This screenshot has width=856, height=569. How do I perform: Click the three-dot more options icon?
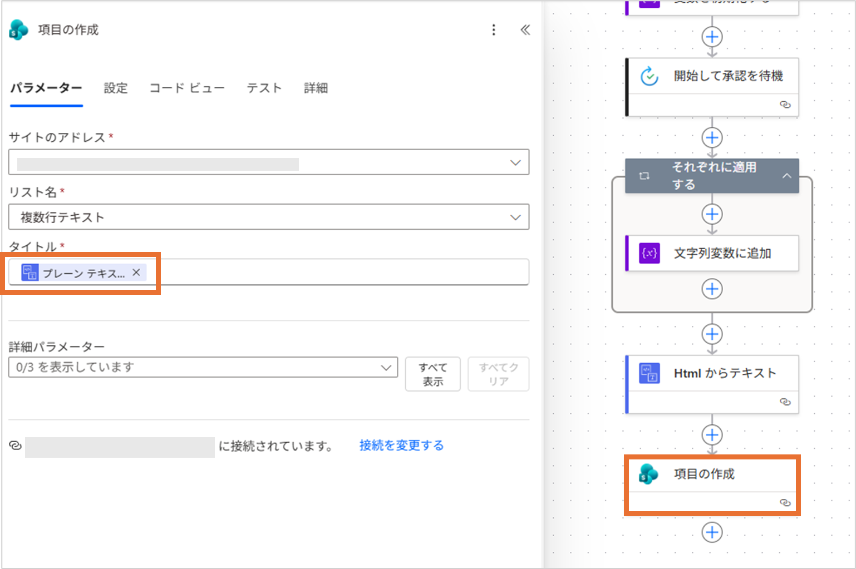(494, 30)
